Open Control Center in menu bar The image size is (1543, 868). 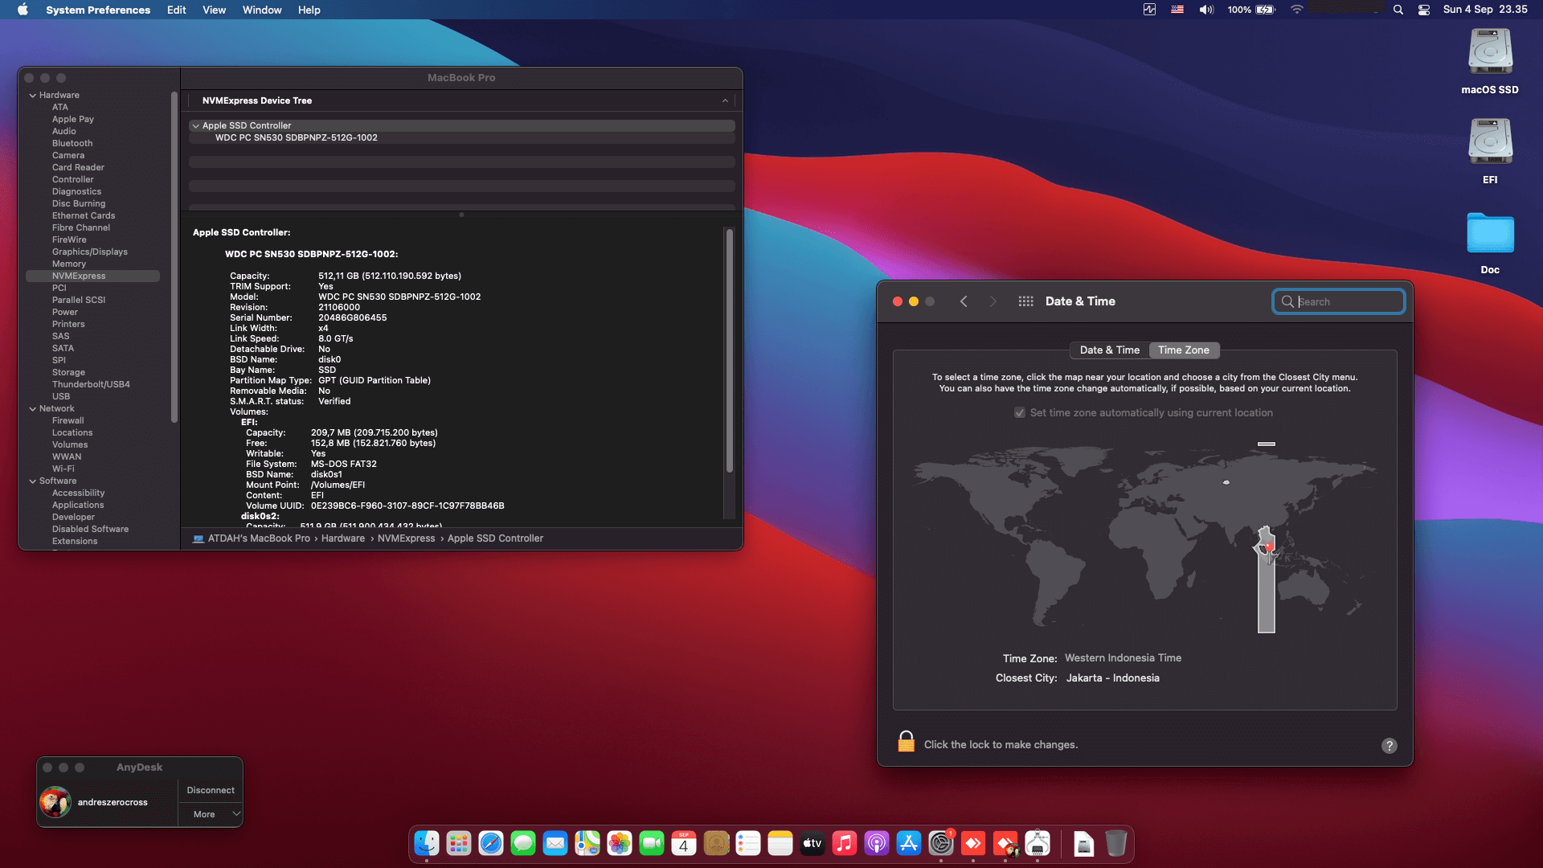(x=1423, y=10)
